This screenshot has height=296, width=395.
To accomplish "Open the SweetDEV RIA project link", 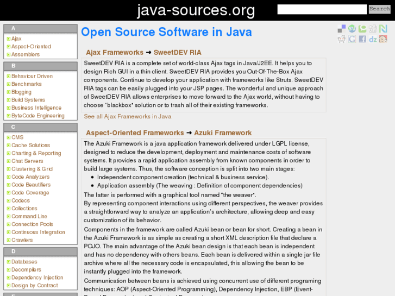I will click(178, 52).
